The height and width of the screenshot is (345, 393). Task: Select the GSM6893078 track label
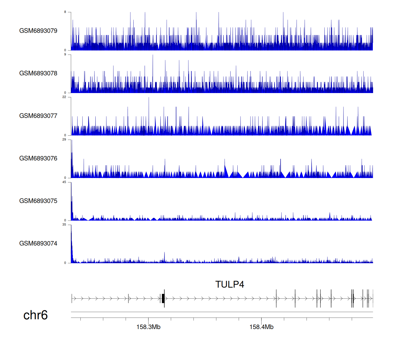pos(38,73)
